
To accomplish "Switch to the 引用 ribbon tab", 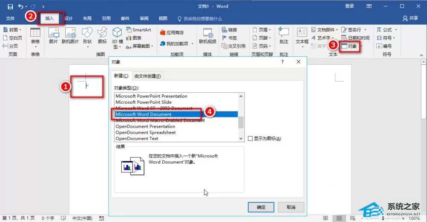I will (106, 18).
